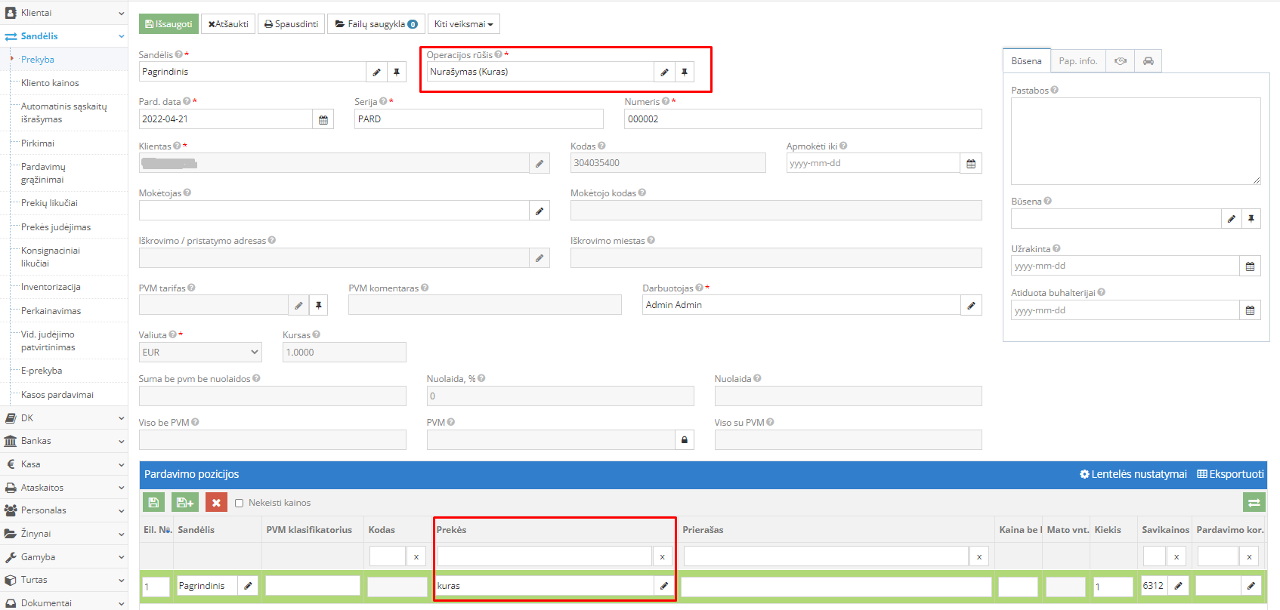Click the Išsaugoti save button

[169, 24]
